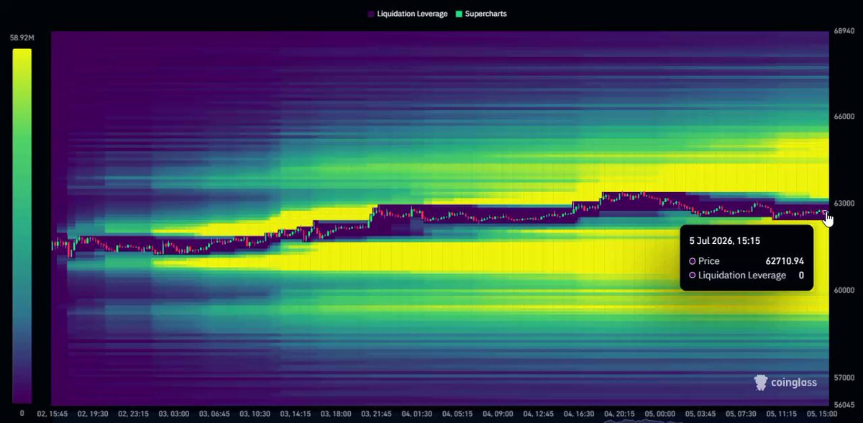The image size is (863, 423).
Task: Select the '05, 07:30' time label
Action: [742, 414]
